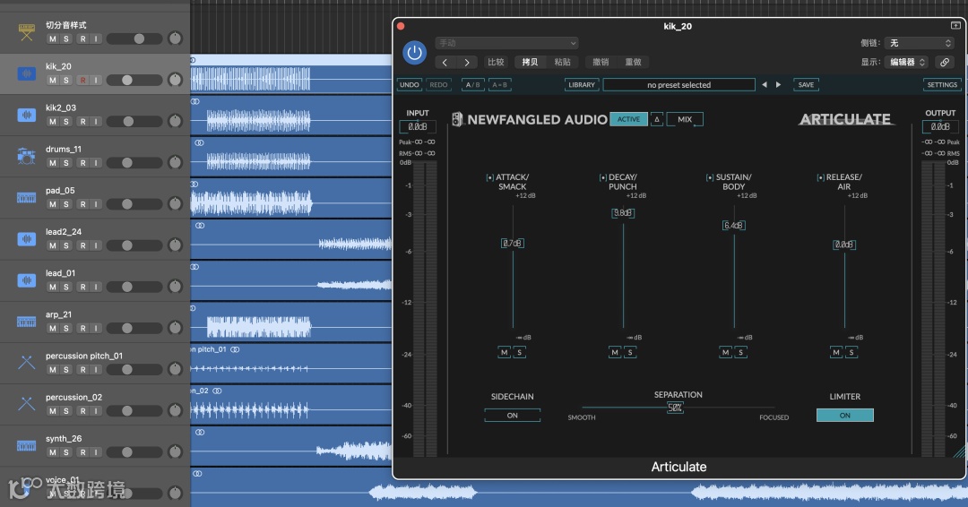Toggle the delta listen button

[x=656, y=120]
